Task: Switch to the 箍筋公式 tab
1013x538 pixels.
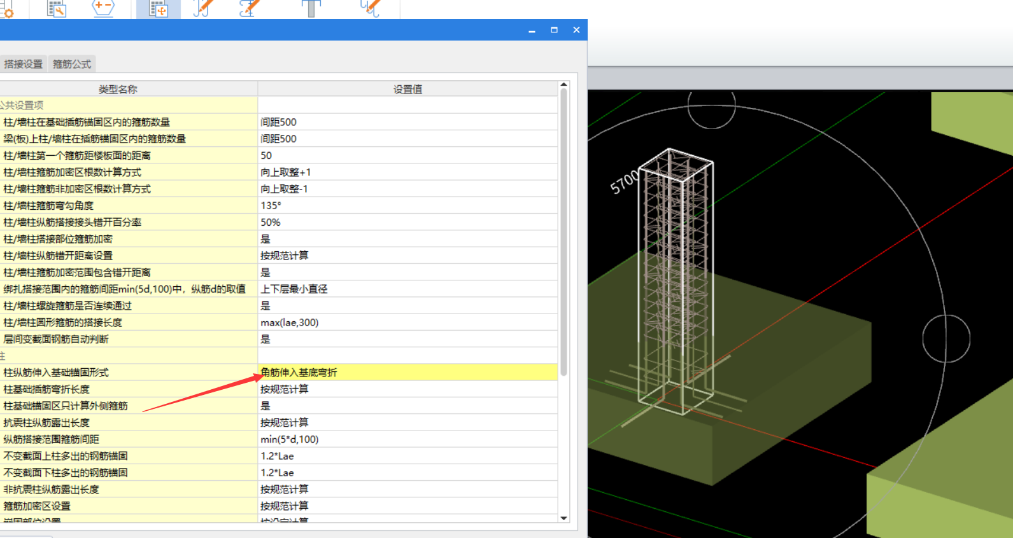Action: click(72, 64)
